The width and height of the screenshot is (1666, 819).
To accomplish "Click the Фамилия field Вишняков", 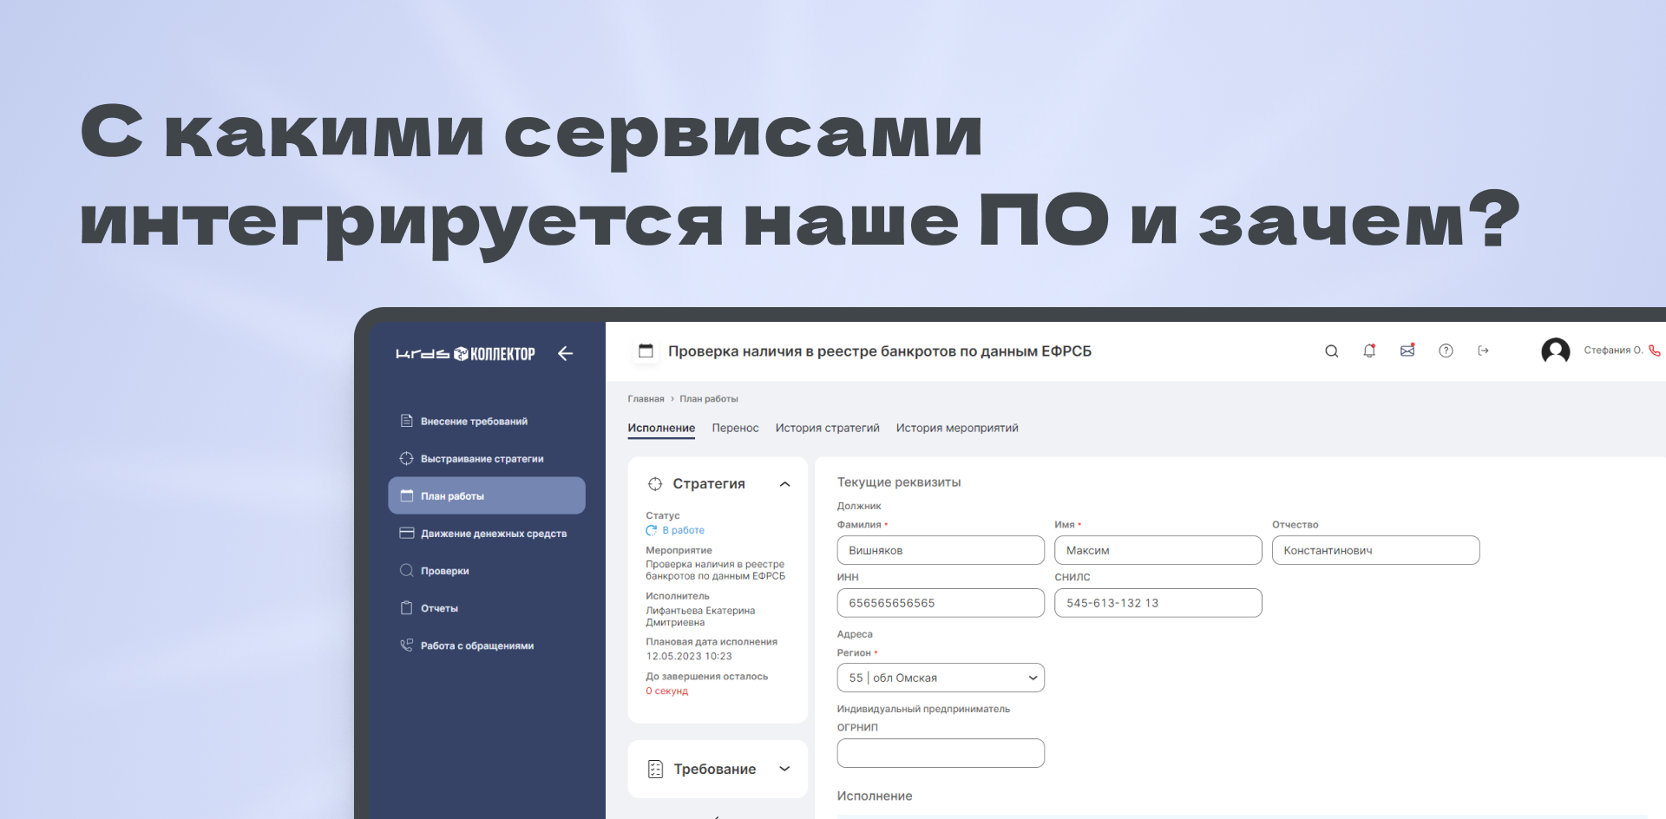I will click(941, 550).
